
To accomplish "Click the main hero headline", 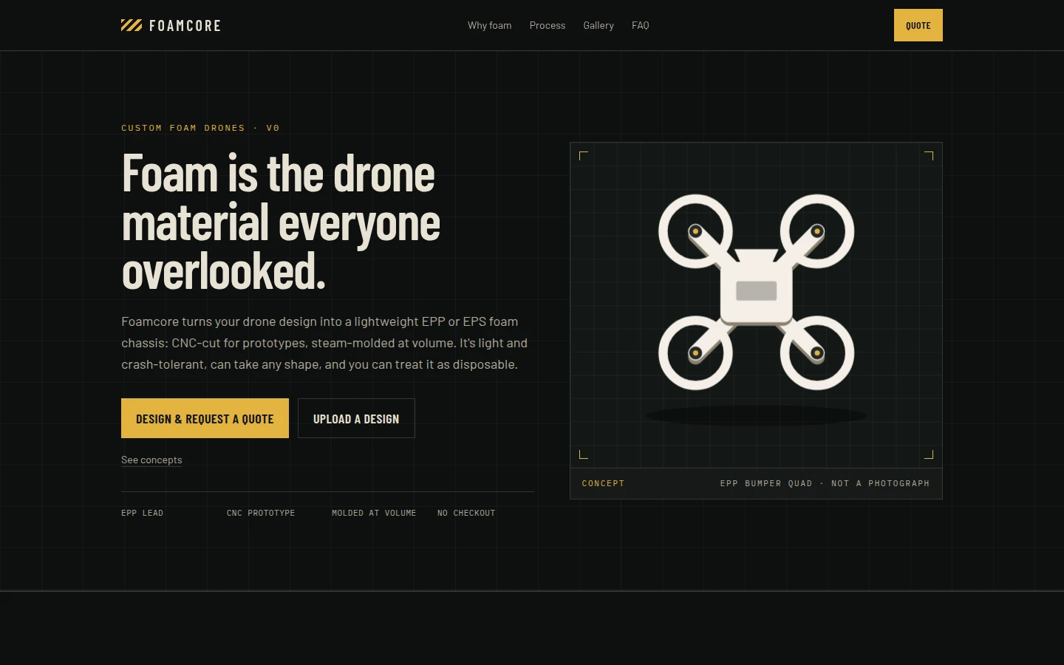I will coord(281,222).
